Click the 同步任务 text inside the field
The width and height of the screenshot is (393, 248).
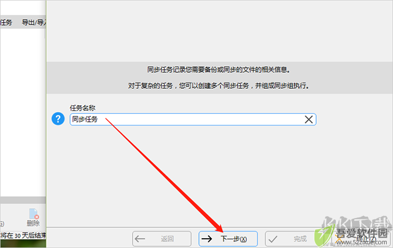coord(85,119)
